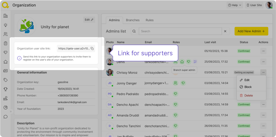Screen dimensions: 276x137
Task: Clear the admin search with X icon
Action: (x=225, y=31)
